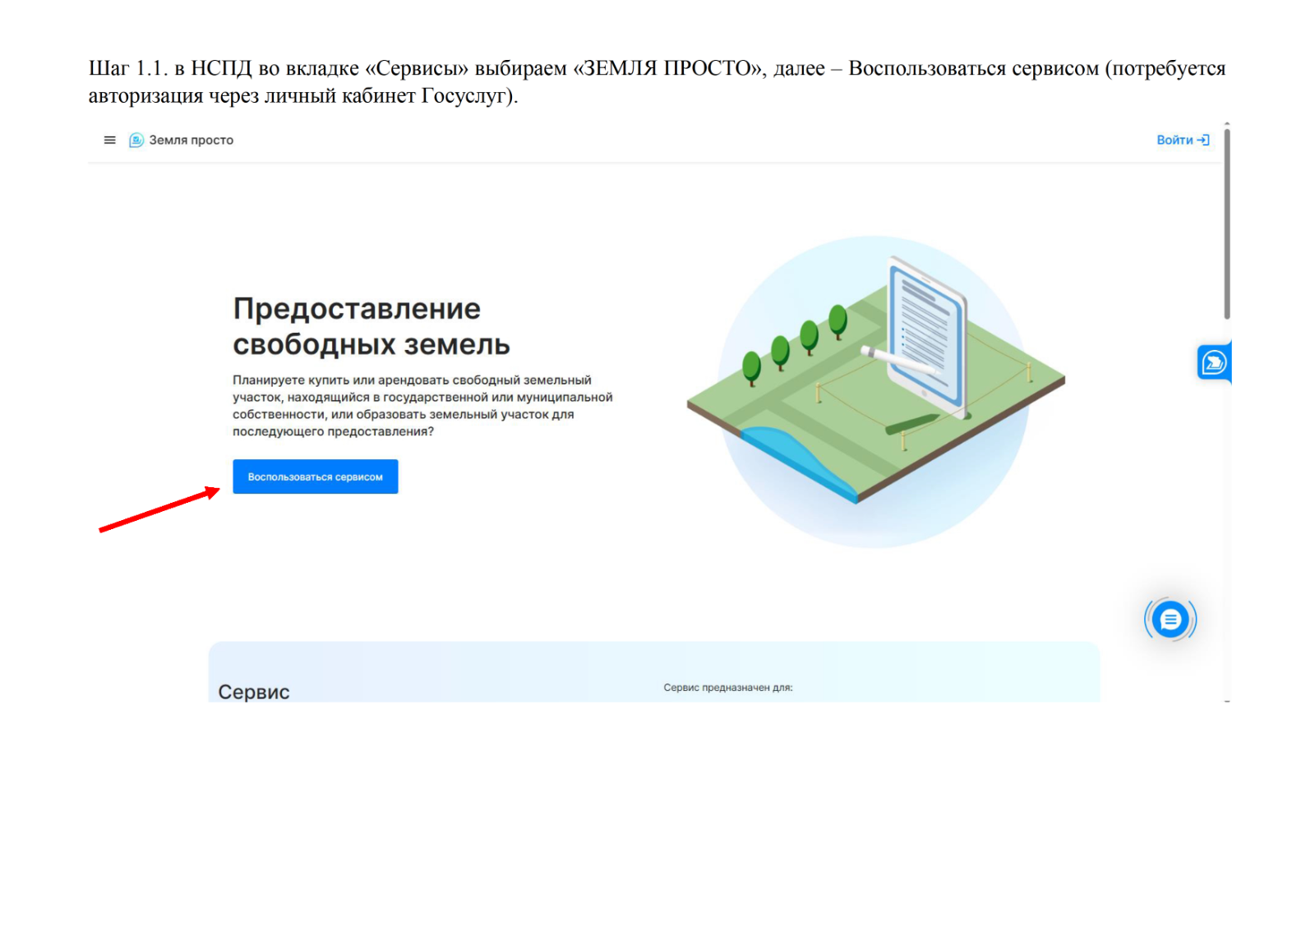Image resolution: width=1315 pixels, height=930 pixels.
Task: Click the scrollbar down arrow
Action: point(1226,701)
